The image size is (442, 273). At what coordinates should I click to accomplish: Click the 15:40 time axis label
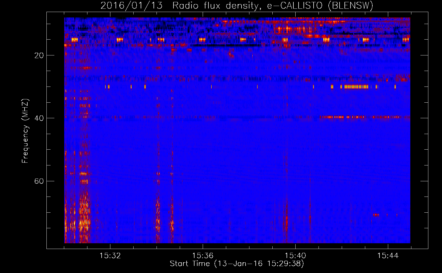click(x=295, y=256)
